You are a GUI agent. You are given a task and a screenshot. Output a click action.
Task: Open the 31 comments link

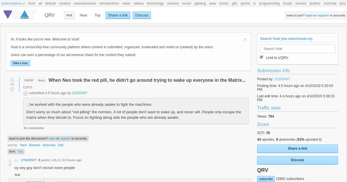pos(34,128)
